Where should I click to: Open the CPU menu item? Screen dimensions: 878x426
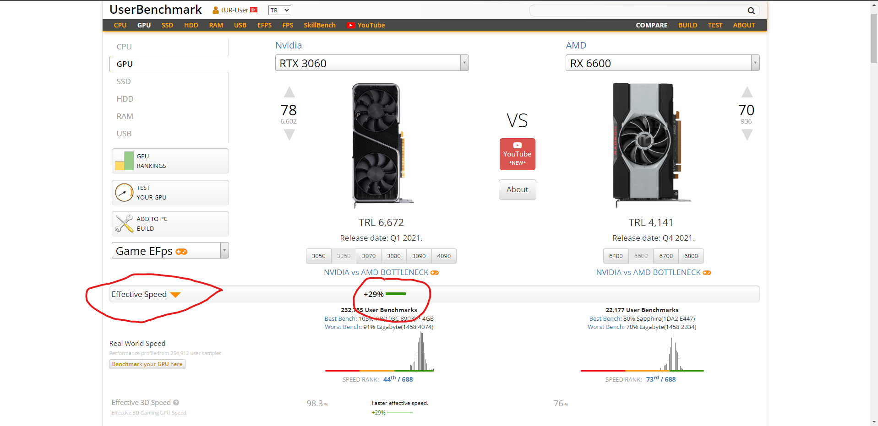click(x=120, y=25)
